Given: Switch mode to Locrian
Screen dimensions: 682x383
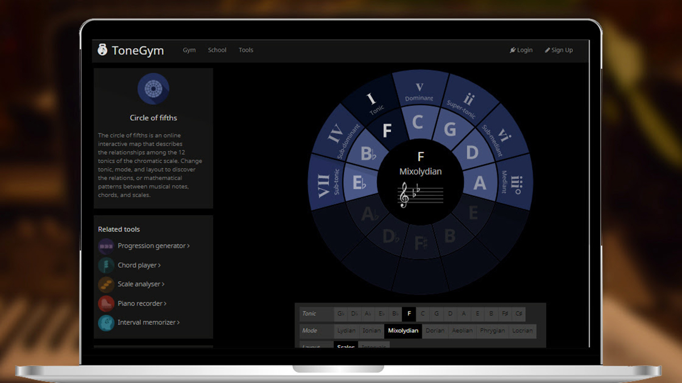Looking at the screenshot, I should pyautogui.click(x=522, y=330).
